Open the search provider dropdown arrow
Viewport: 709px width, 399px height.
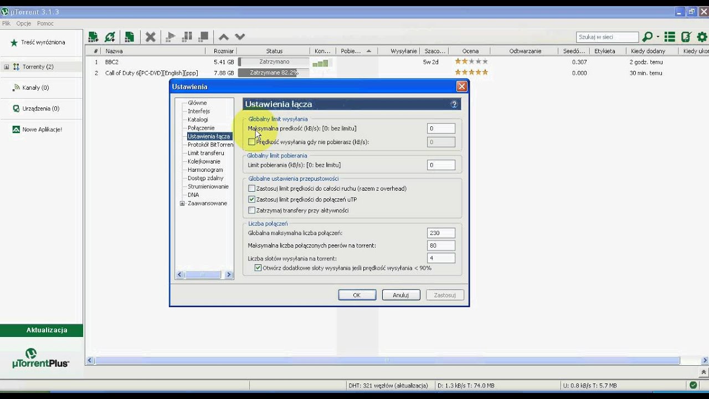click(x=658, y=37)
